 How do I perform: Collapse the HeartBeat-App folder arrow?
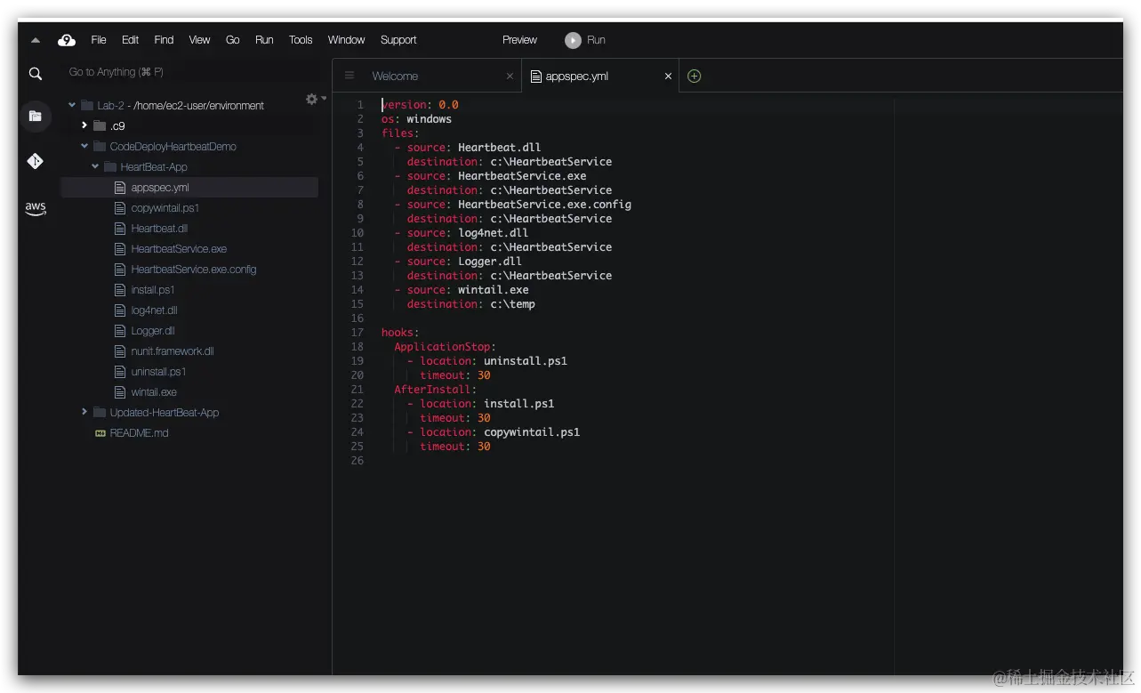point(95,166)
